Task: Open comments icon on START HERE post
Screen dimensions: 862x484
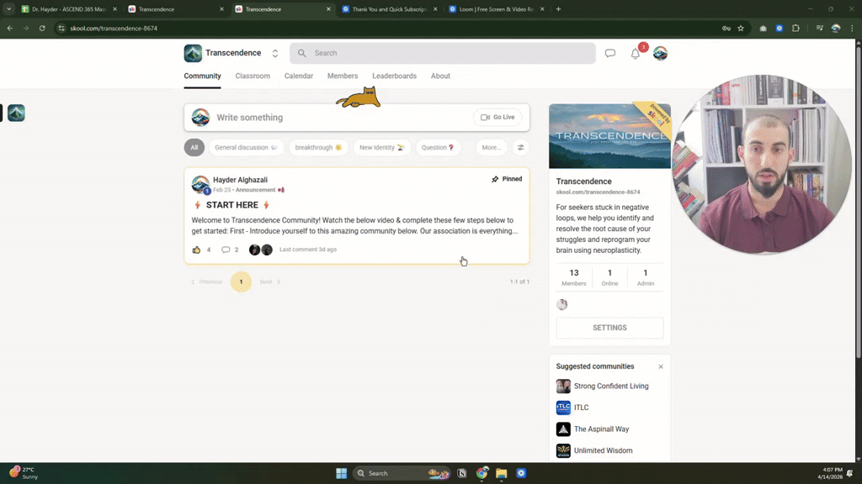Action: pyautogui.click(x=226, y=250)
